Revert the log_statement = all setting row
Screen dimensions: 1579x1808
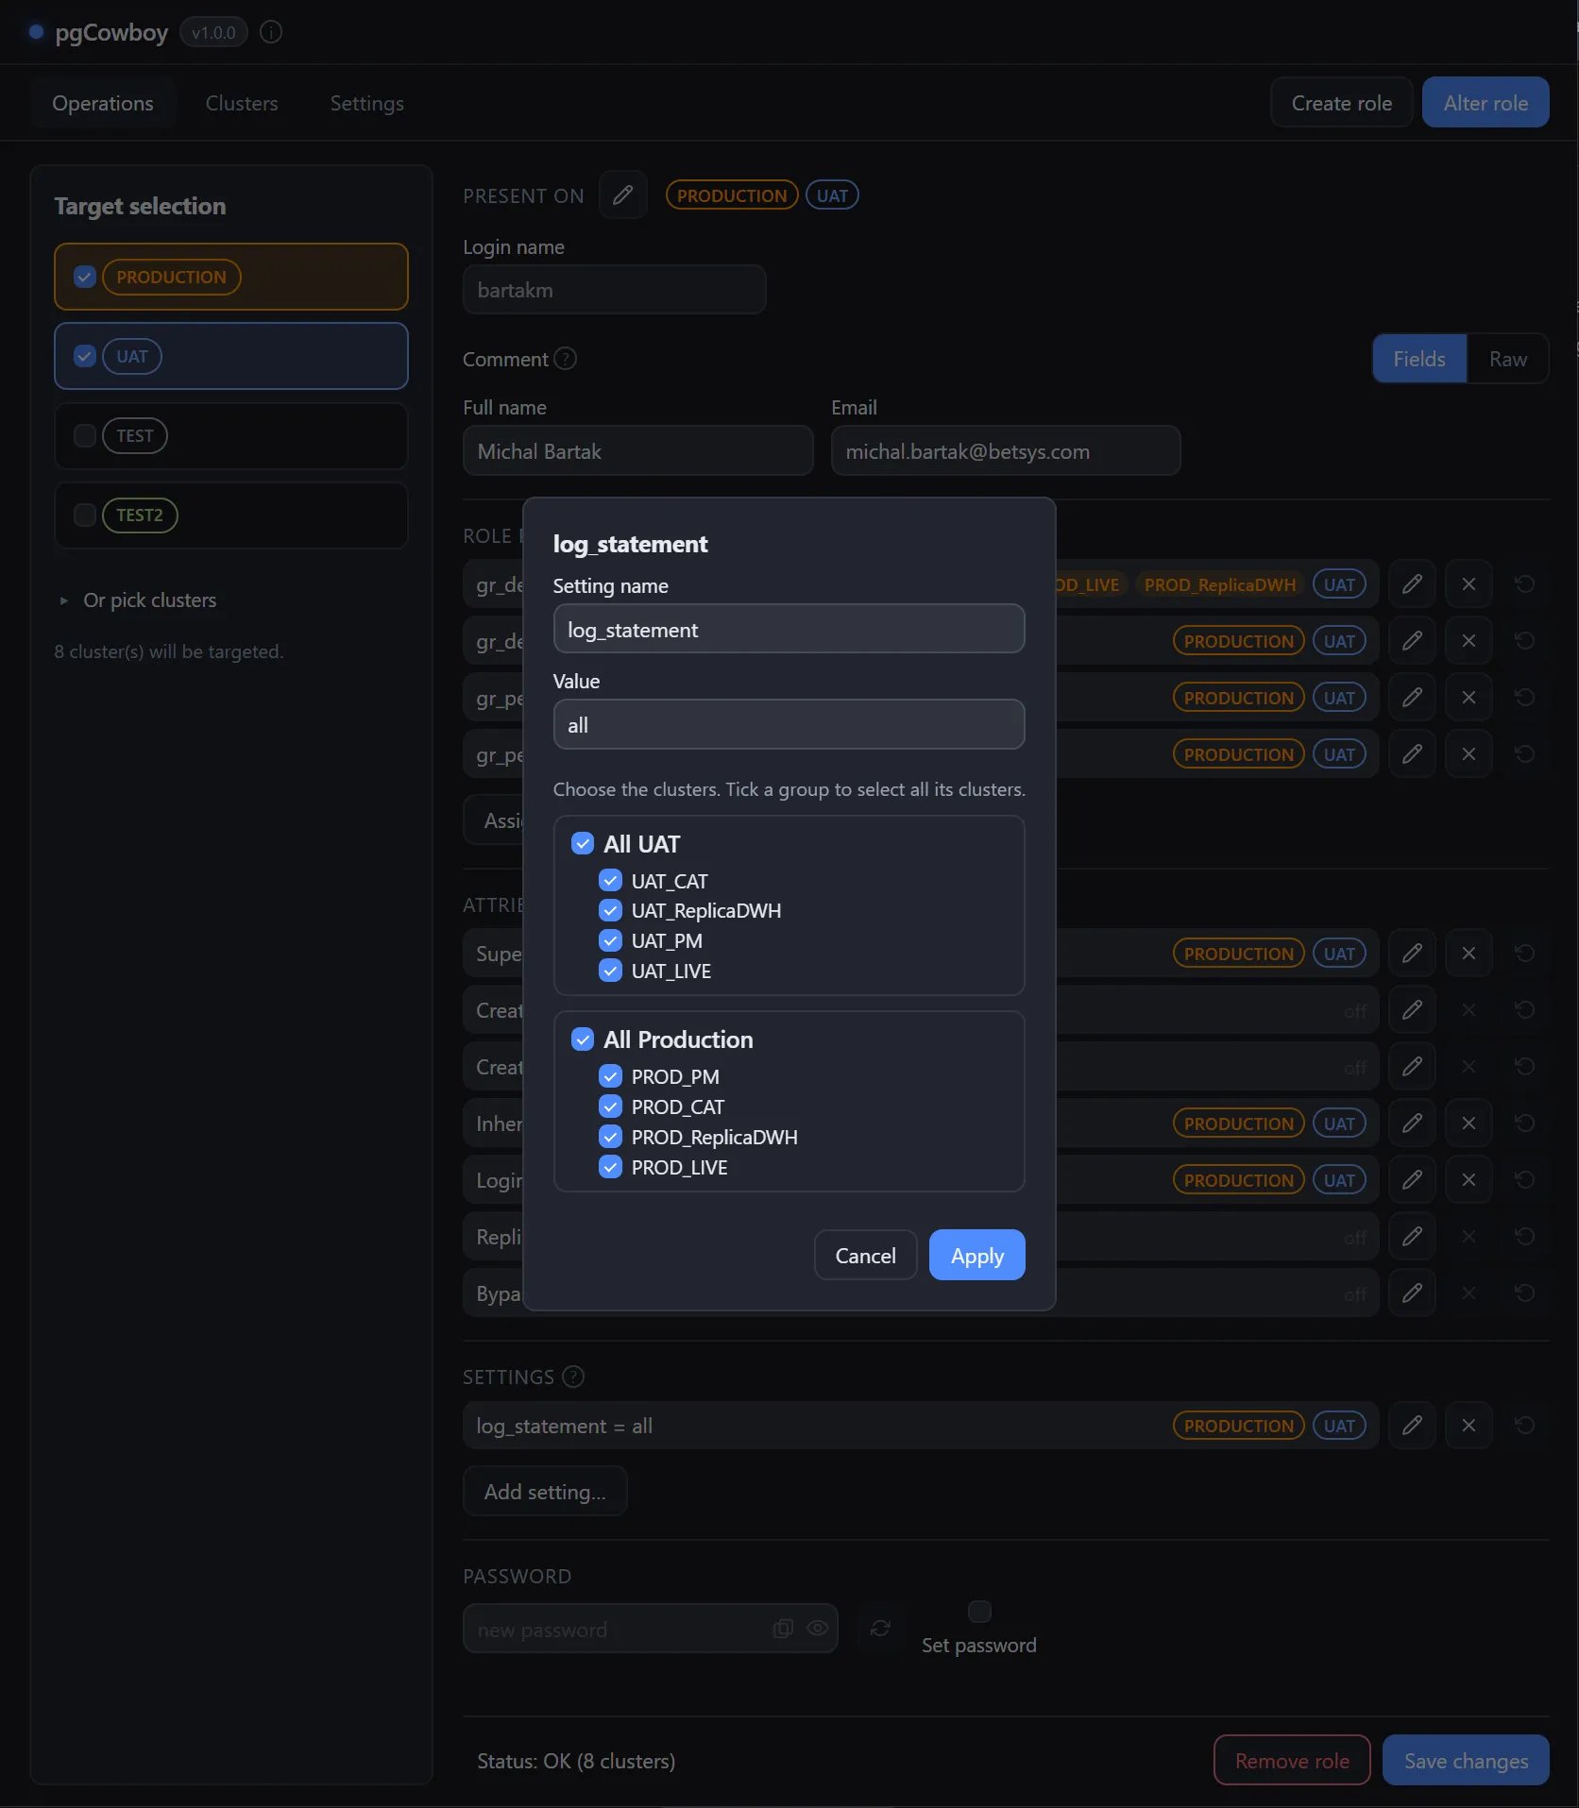(1524, 1426)
